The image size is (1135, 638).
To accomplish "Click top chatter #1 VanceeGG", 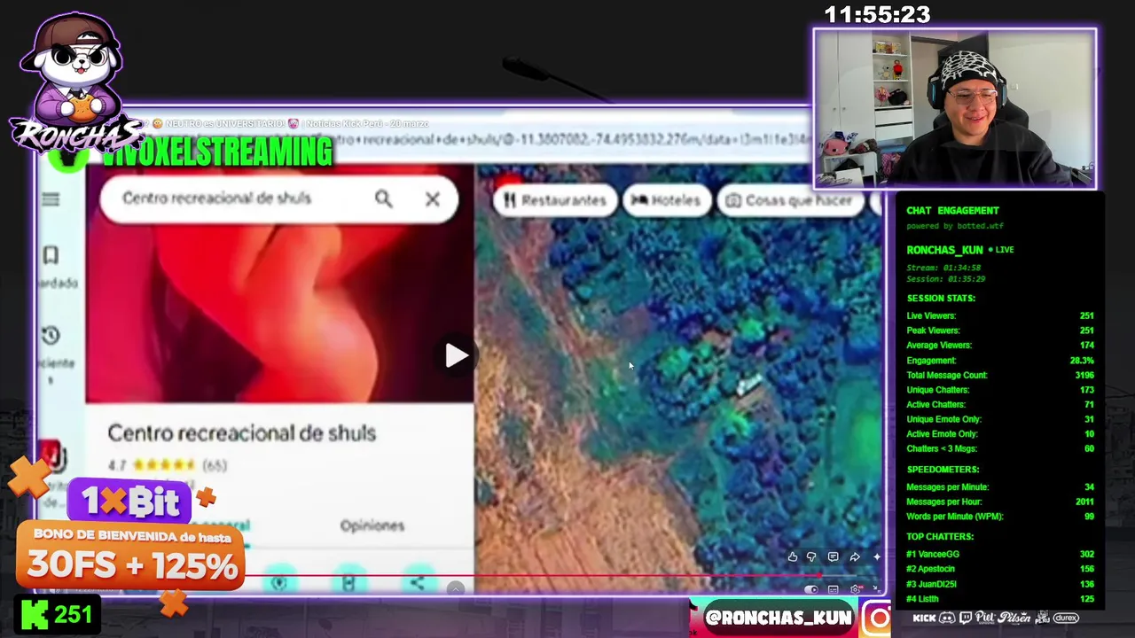I will (x=1000, y=555).
